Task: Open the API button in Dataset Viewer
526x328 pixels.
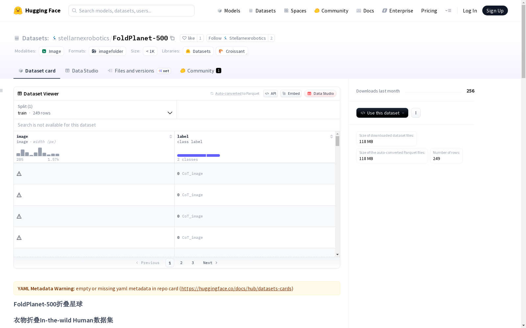Action: [x=271, y=93]
